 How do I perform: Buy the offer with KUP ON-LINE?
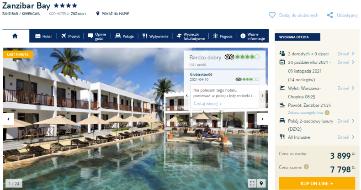click(x=317, y=183)
